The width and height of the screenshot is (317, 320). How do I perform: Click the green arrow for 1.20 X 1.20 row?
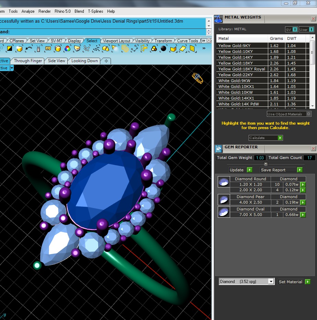click(303, 184)
